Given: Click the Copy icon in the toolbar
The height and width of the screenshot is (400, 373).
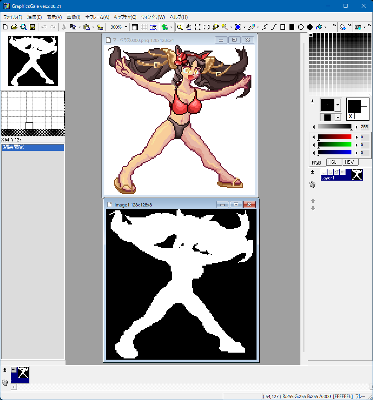Looking at the screenshot, I should (x=73, y=27).
